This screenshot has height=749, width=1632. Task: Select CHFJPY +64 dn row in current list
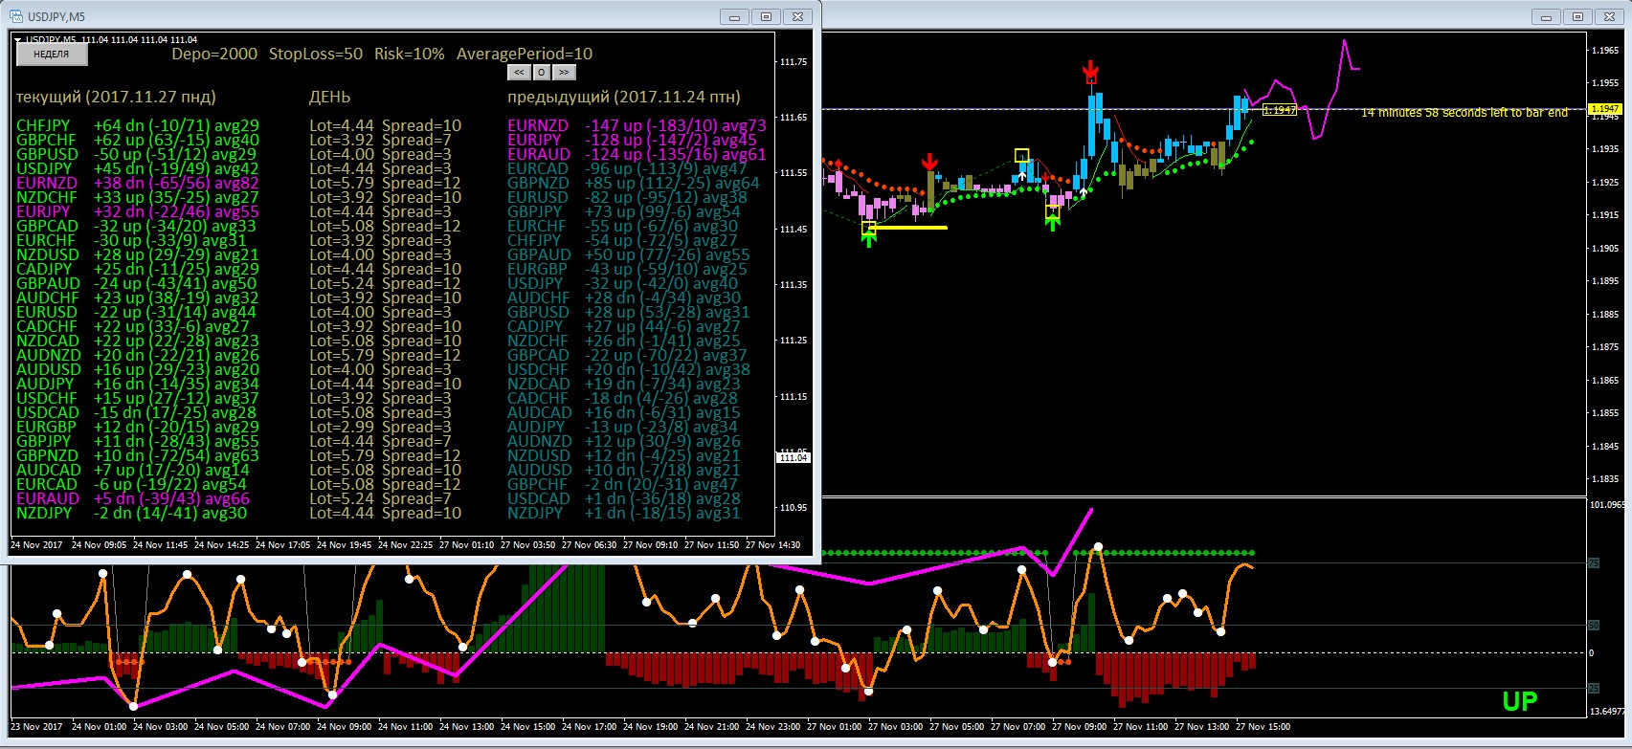[x=138, y=125]
